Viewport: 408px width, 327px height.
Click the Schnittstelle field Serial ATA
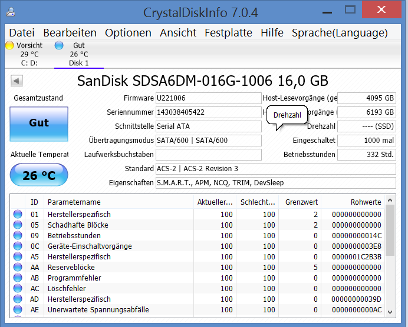click(x=209, y=126)
